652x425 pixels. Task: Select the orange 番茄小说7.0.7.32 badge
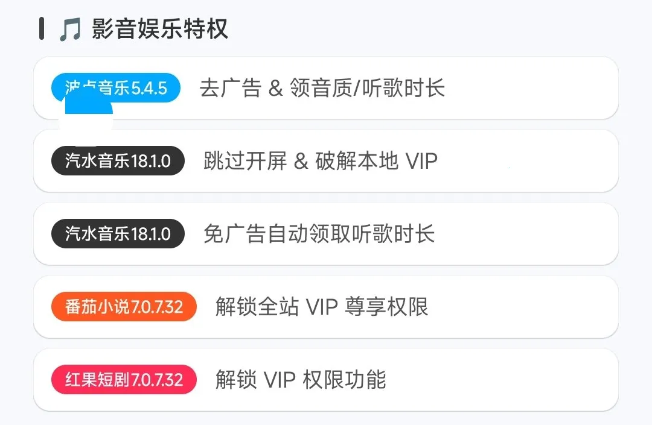pos(124,307)
